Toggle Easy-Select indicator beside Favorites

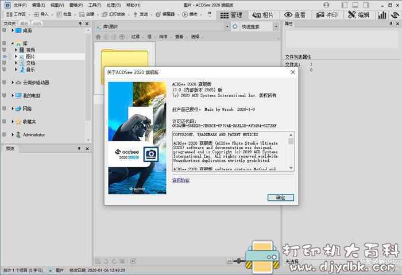4,122
